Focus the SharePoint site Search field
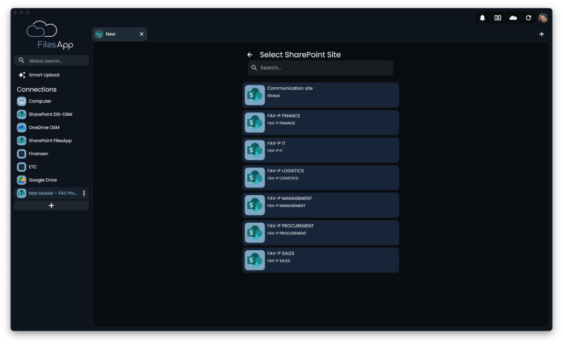This screenshot has height=344, width=563. (321, 67)
